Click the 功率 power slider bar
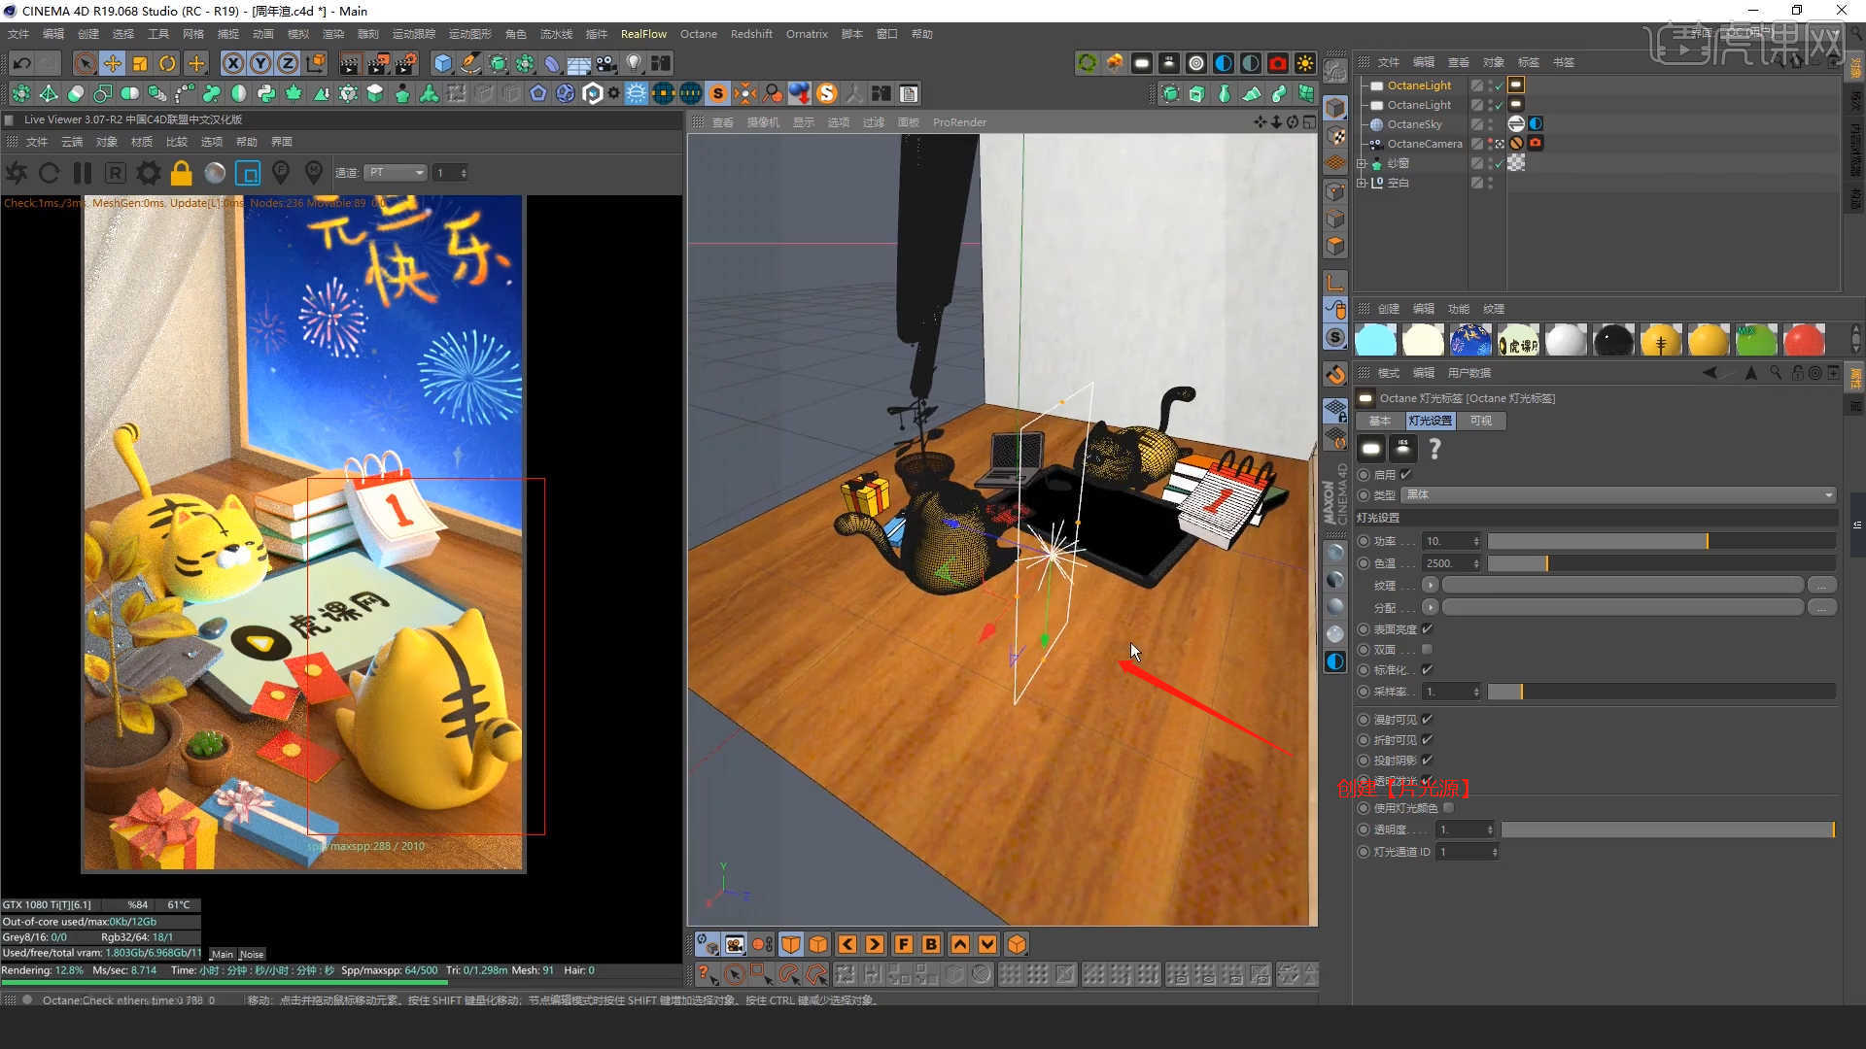The image size is (1866, 1049). (1661, 541)
